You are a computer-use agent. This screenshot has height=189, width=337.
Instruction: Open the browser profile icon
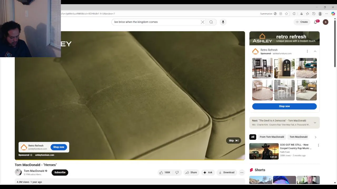(x=320, y=14)
